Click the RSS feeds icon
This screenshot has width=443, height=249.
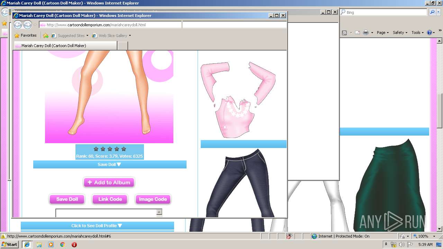[344, 33]
